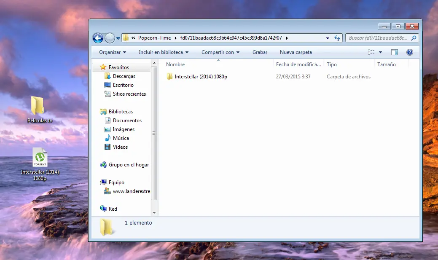Click the Escritorio monitor icon
The width and height of the screenshot is (438, 260).
(107, 85)
